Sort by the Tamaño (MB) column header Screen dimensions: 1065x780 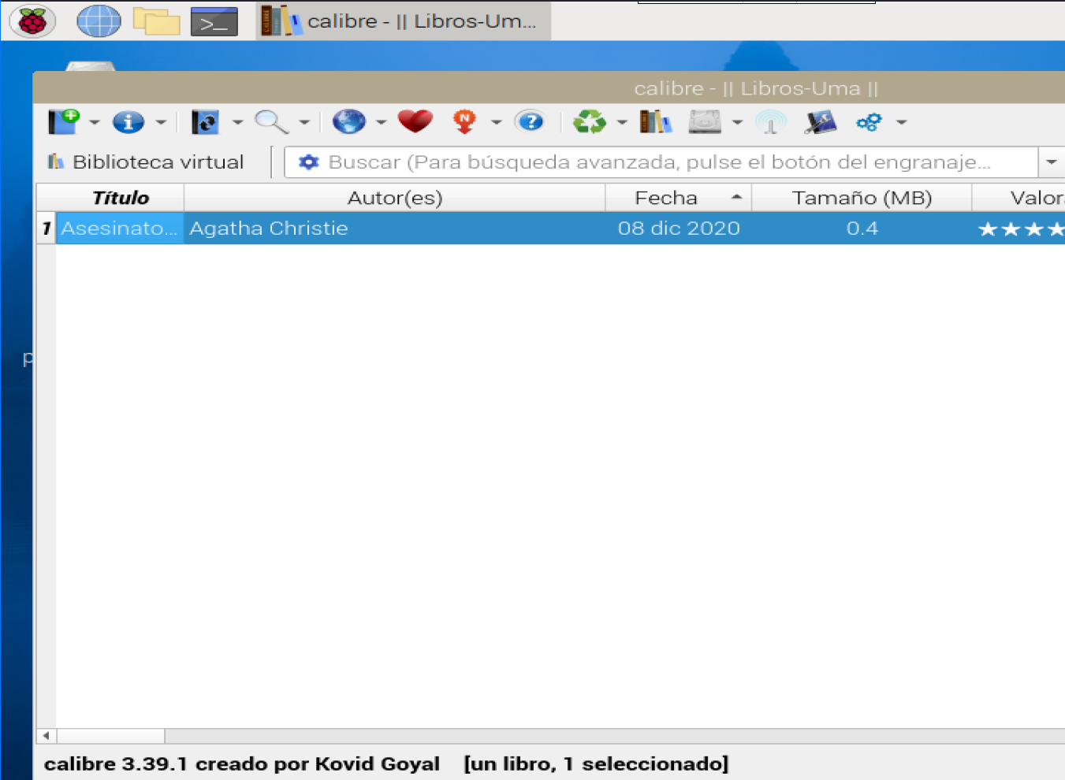pos(862,198)
